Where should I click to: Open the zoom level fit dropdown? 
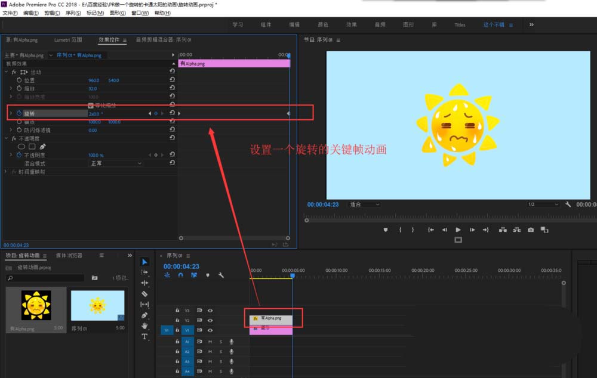(364, 205)
